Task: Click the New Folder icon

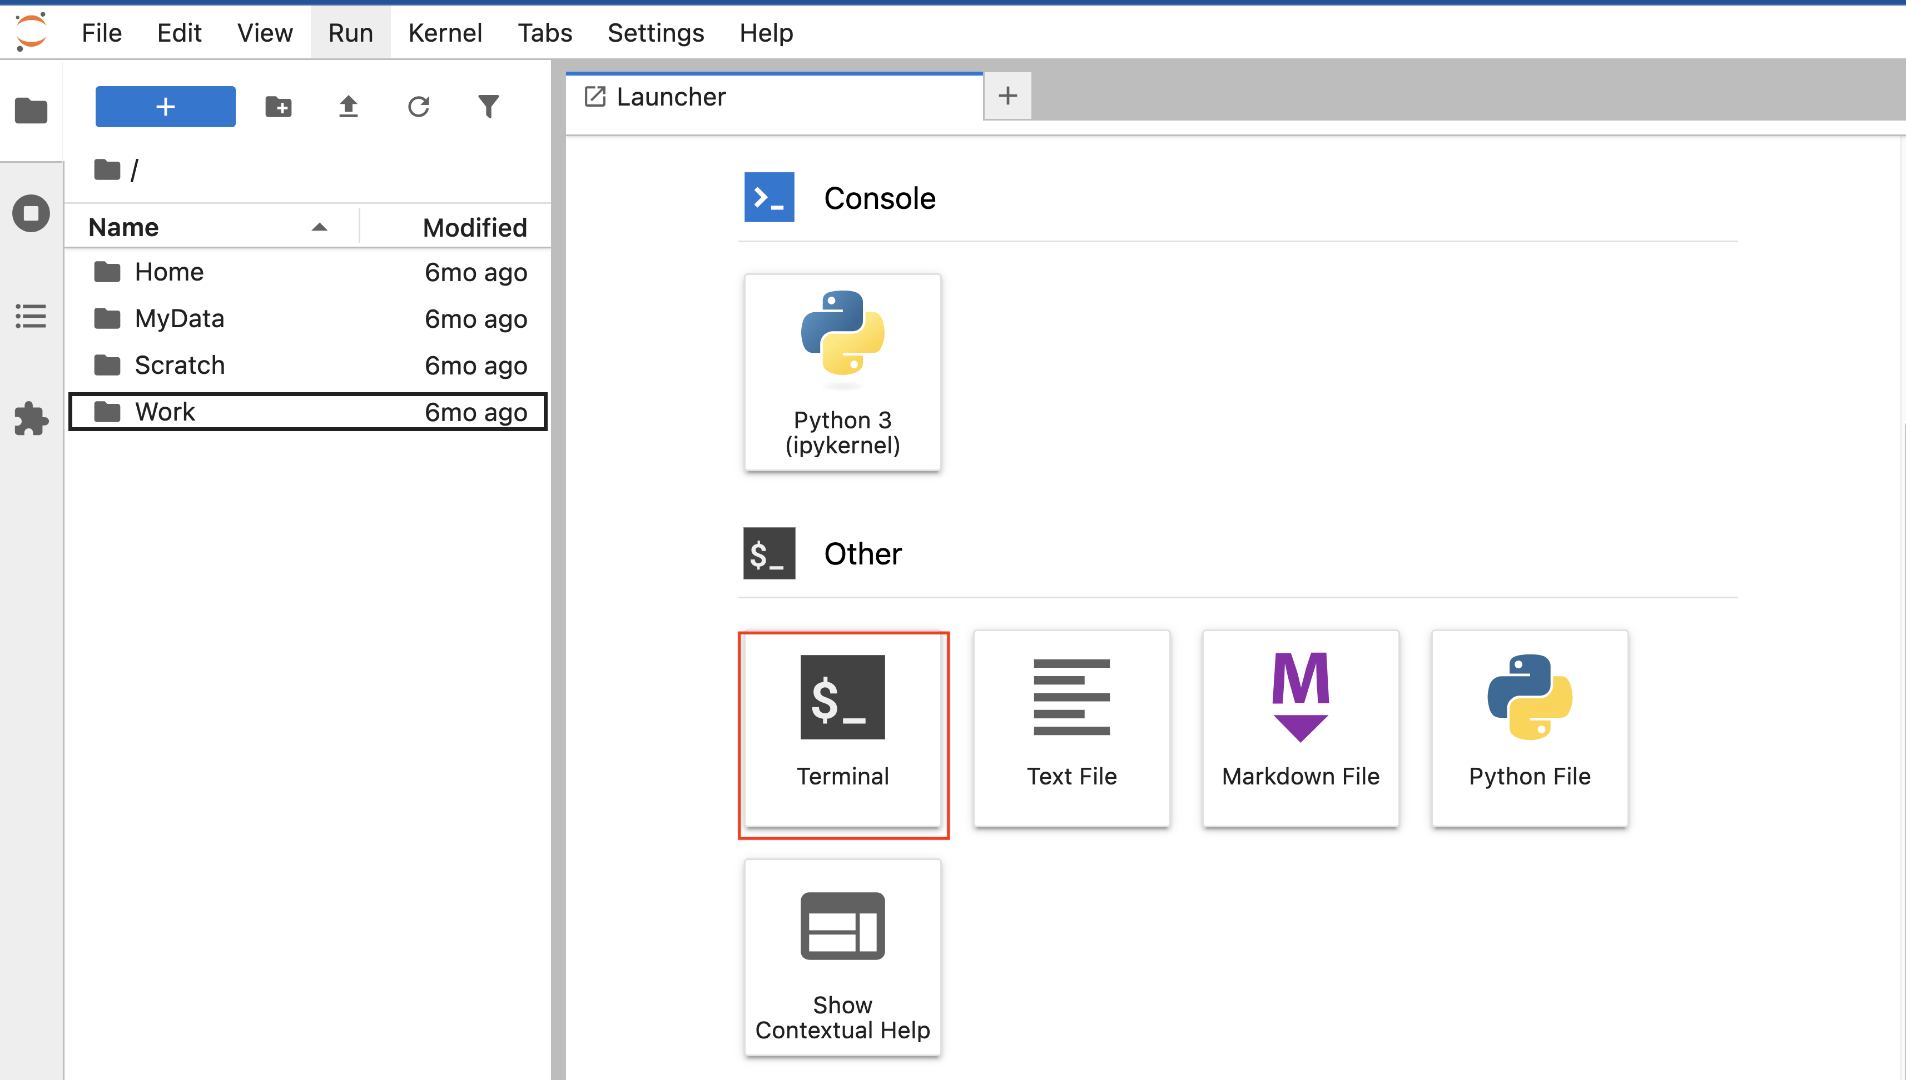Action: (279, 107)
